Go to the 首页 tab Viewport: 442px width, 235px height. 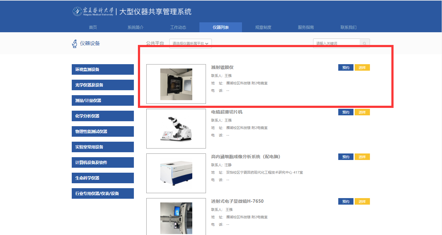pos(93,27)
